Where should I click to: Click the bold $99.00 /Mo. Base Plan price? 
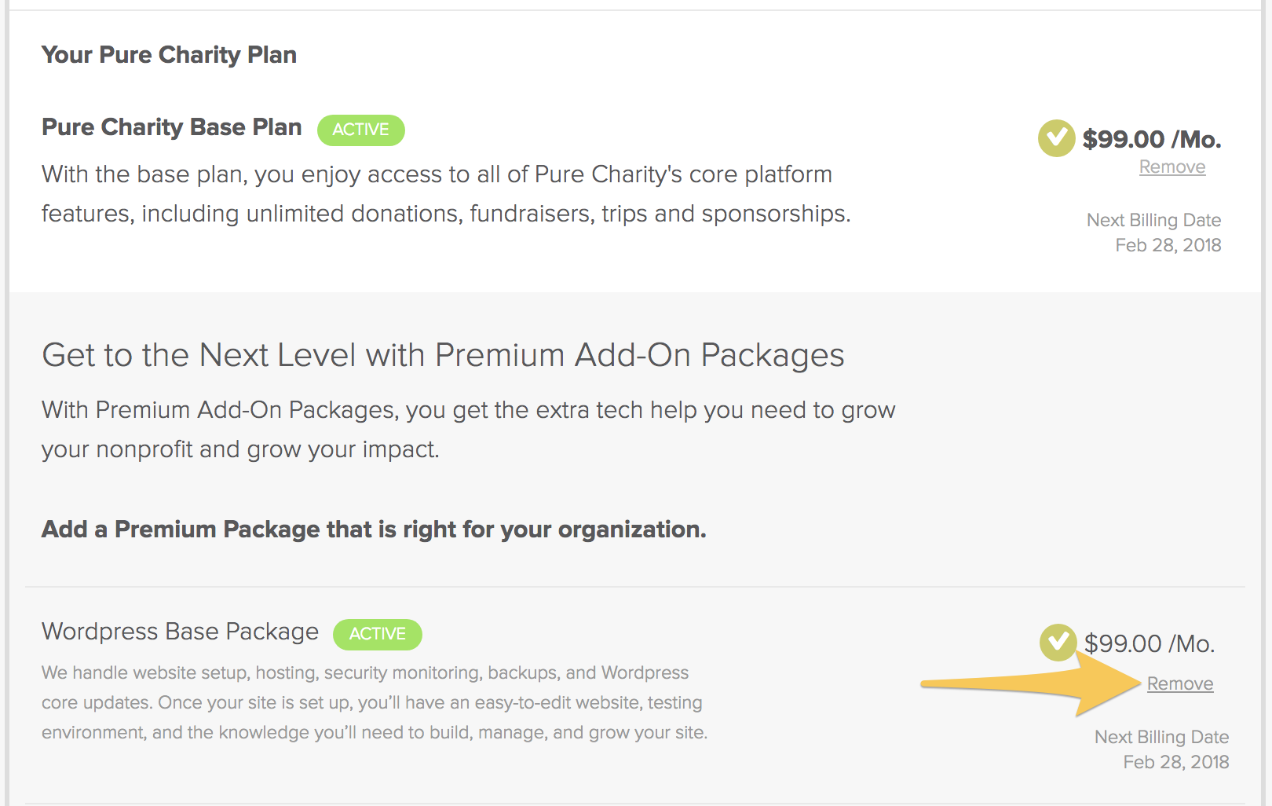(1152, 139)
